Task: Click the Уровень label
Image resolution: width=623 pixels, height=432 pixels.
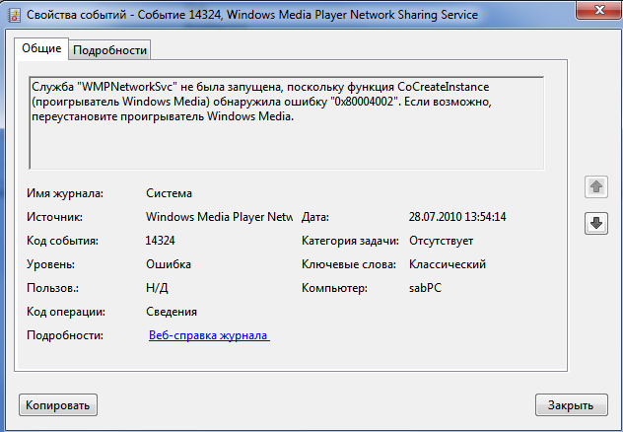Action: pyautogui.click(x=50, y=264)
